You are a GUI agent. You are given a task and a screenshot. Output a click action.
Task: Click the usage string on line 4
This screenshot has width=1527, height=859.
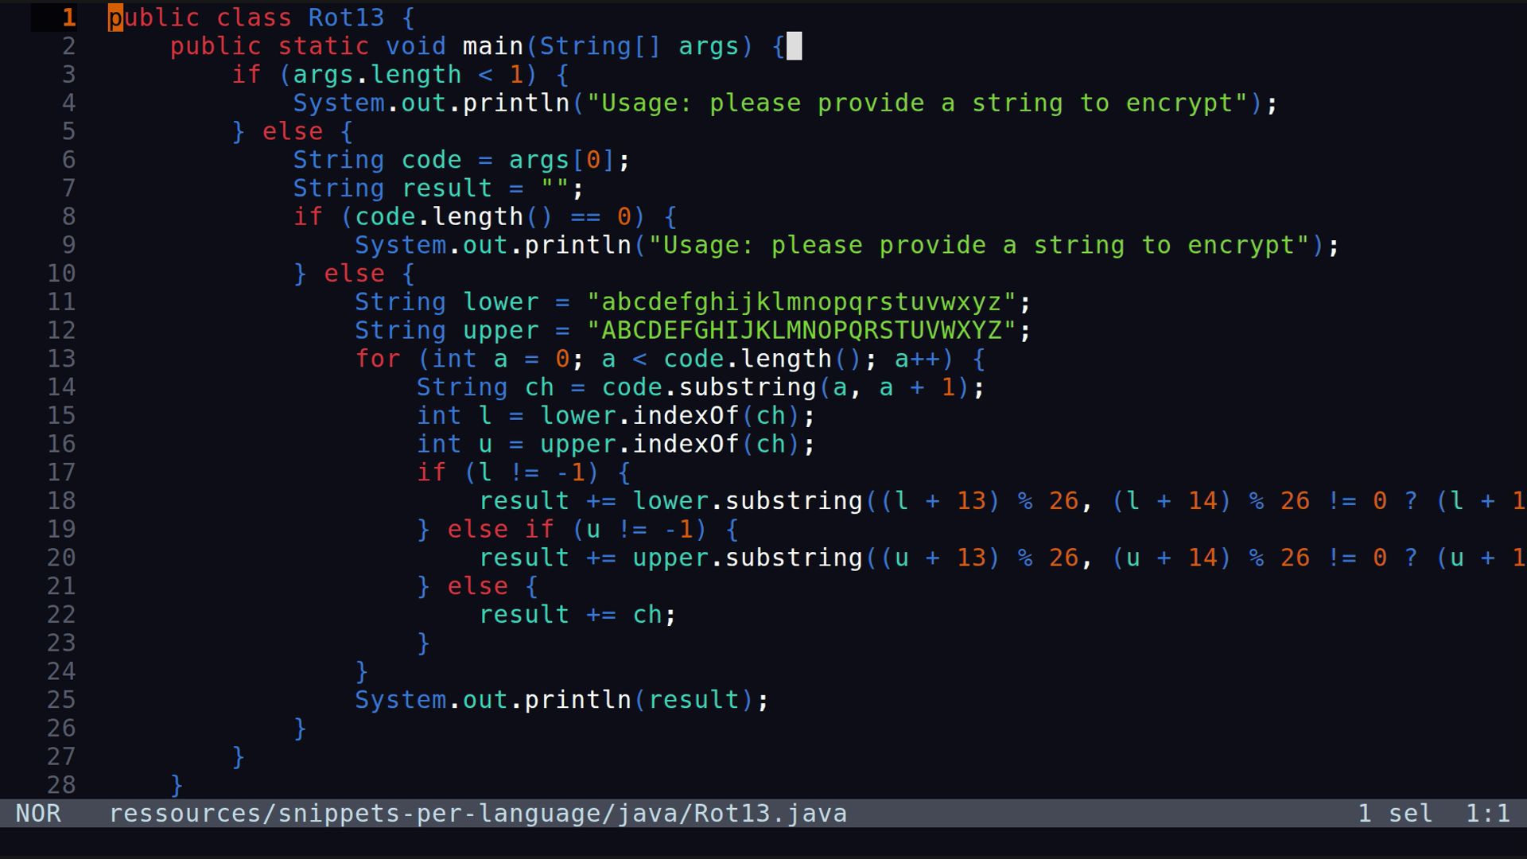click(x=918, y=103)
